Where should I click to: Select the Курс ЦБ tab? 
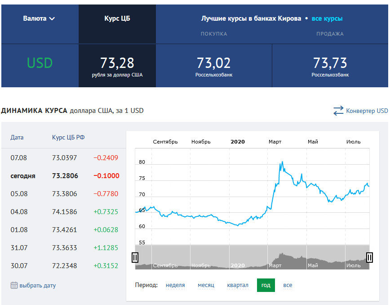coord(117,18)
